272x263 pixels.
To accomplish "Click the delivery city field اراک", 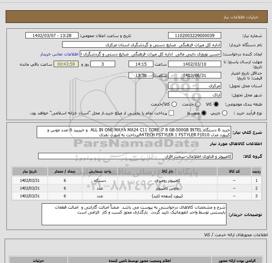I will 194,95.
